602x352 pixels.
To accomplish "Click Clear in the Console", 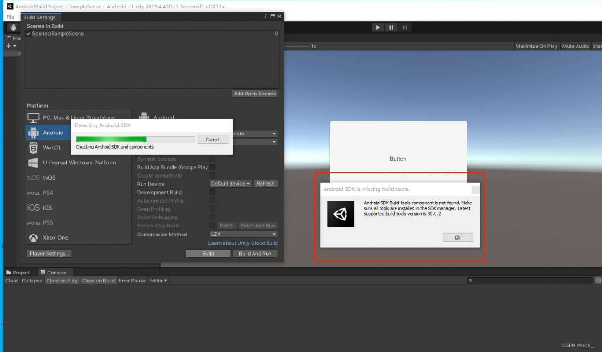I will [x=12, y=281].
